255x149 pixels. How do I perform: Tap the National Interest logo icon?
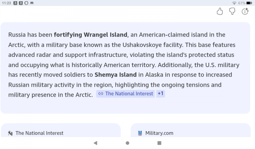[10, 133]
